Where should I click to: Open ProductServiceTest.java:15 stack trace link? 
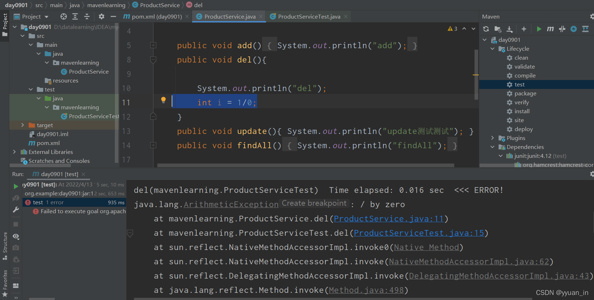(x=419, y=233)
